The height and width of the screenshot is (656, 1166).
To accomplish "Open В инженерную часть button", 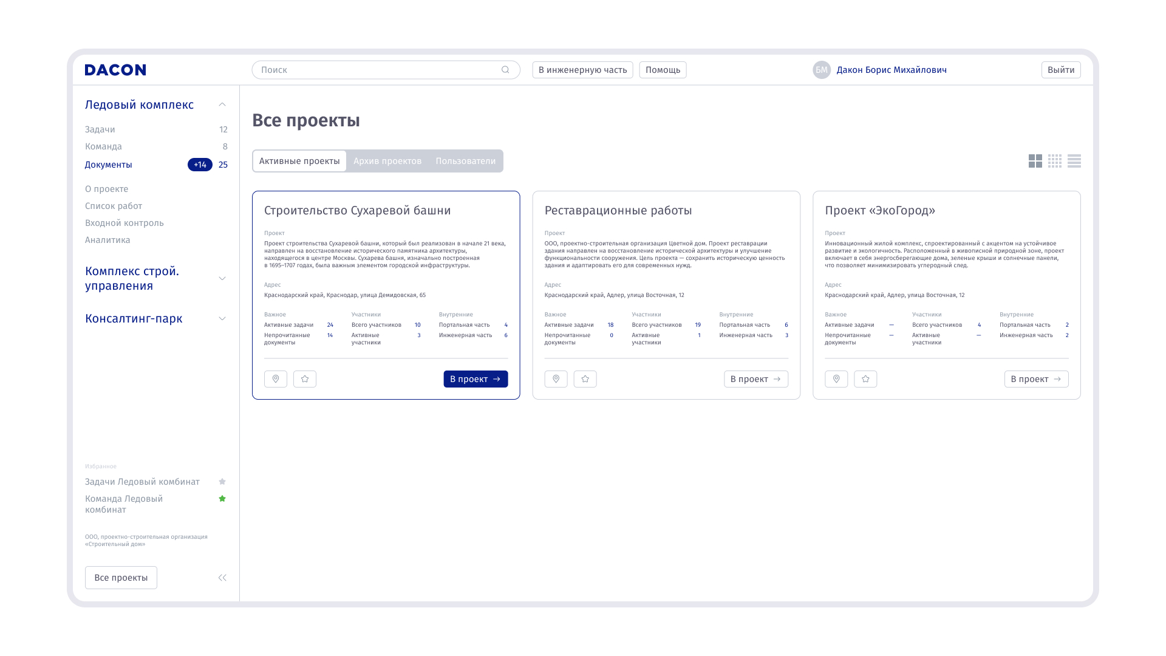I will coord(582,70).
